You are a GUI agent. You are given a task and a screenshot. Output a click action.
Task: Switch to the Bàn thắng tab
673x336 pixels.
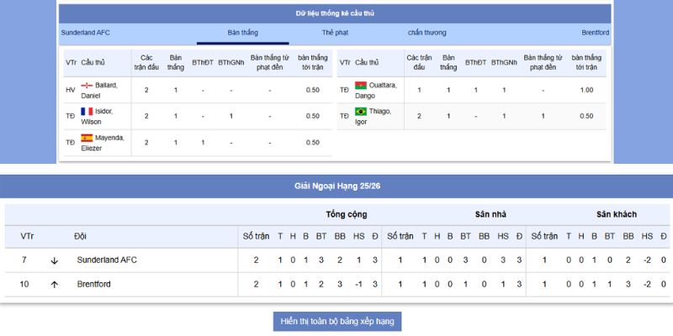243,33
